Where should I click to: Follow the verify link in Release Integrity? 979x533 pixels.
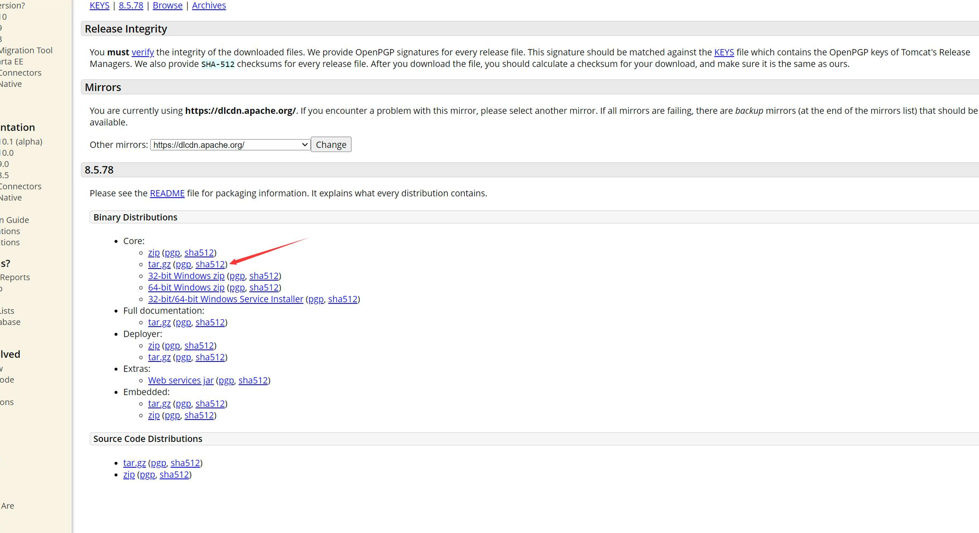143,52
